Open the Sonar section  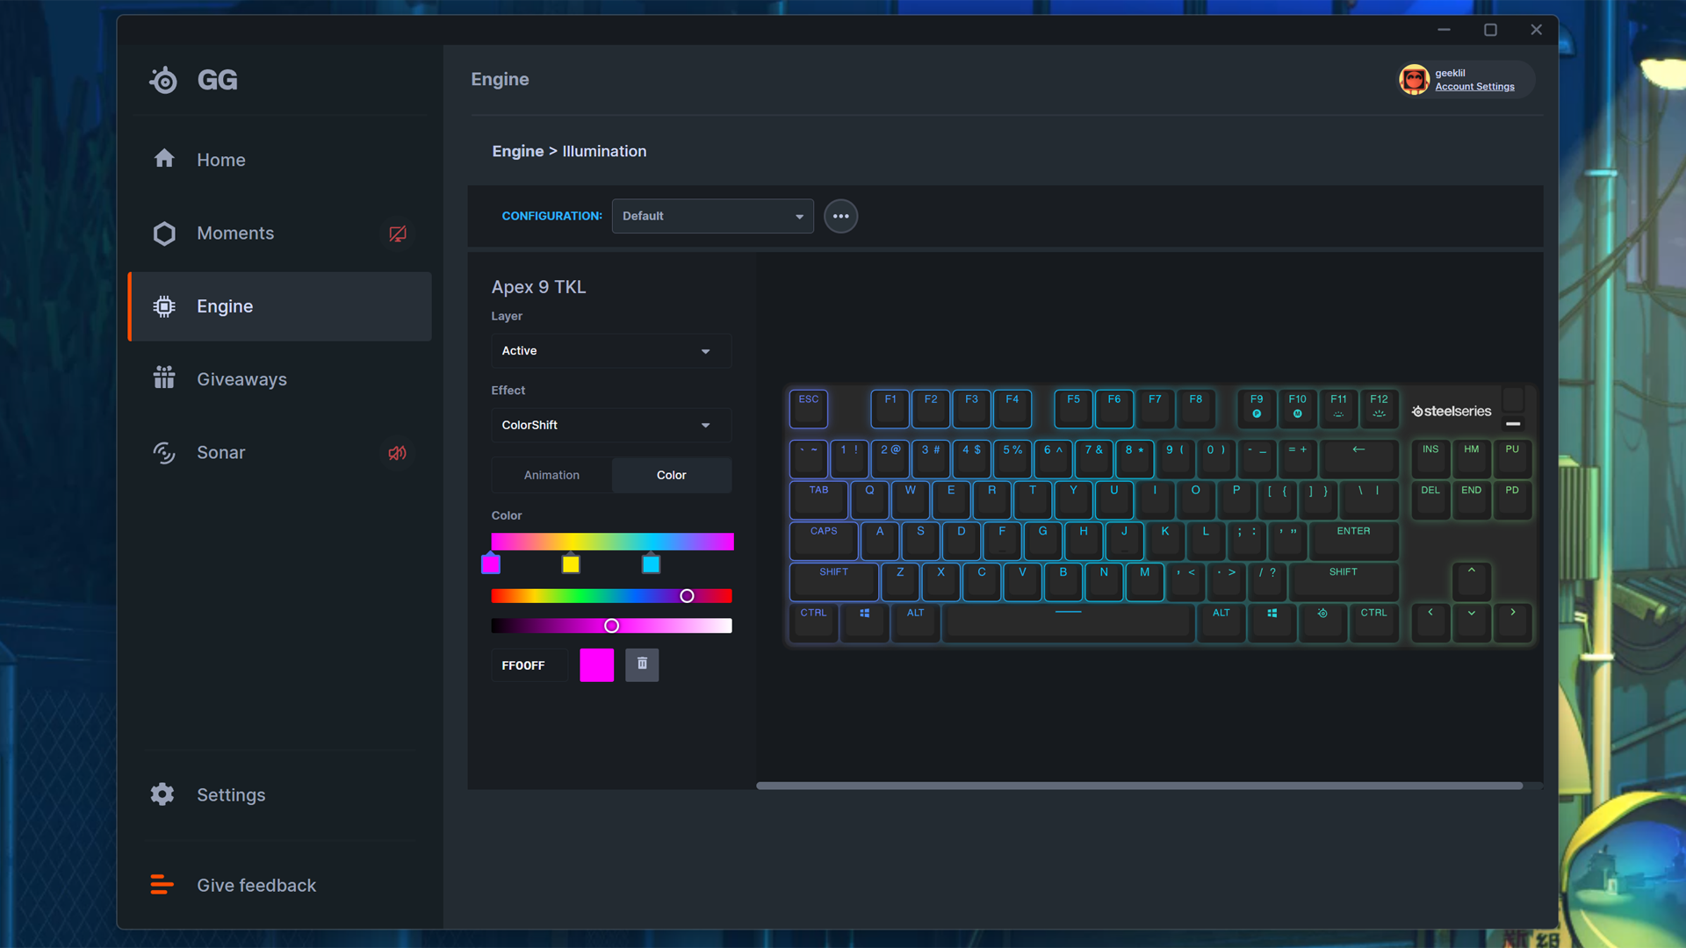click(279, 453)
